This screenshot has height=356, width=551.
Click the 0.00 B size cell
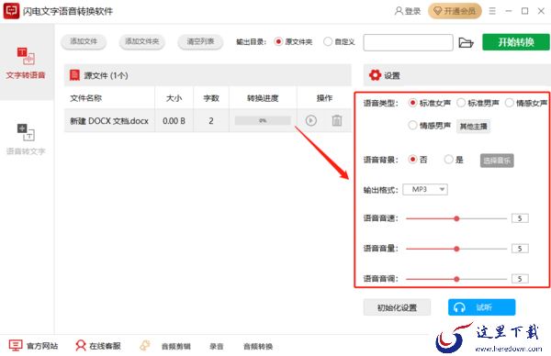pos(174,121)
